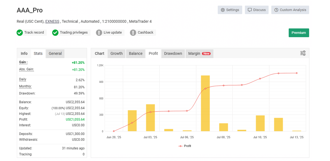Toggle the Profit series legend item

pos(185,146)
